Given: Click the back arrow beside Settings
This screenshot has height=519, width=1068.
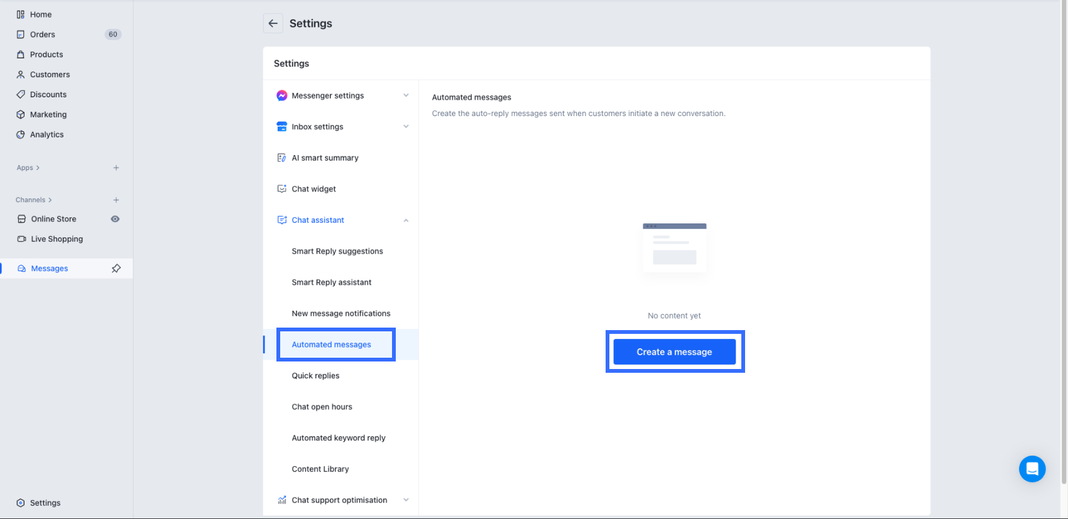Looking at the screenshot, I should point(273,23).
